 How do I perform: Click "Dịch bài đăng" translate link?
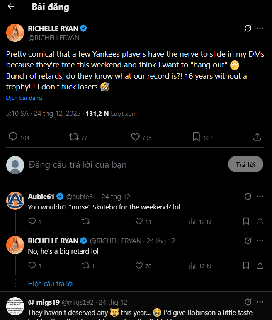[x=24, y=98]
